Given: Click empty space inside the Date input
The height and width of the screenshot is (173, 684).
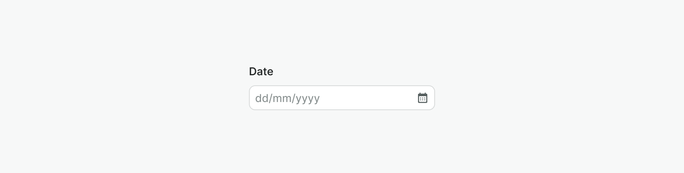Looking at the screenshot, I should 368,98.
